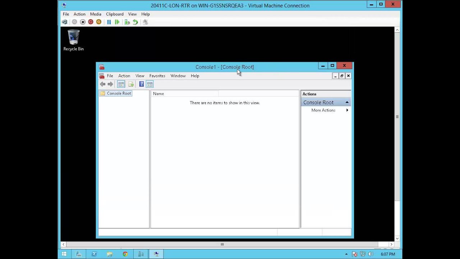Click the 6:07 PM clock
460x259 pixels.
[388, 254]
